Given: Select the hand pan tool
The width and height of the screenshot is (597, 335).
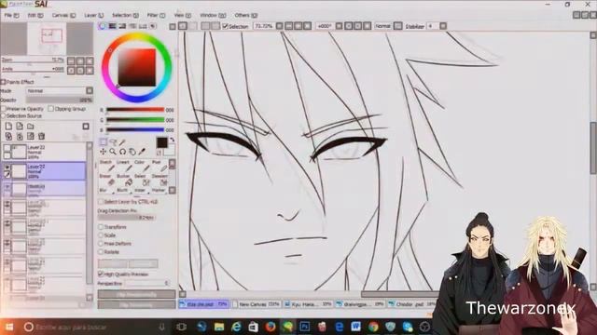Looking at the screenshot, I should [x=132, y=152].
